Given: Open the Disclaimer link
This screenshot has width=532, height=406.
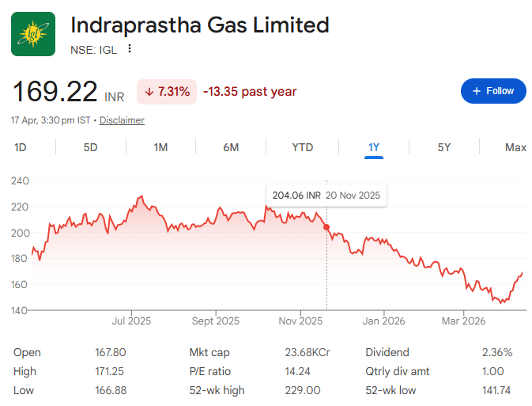Looking at the screenshot, I should tap(122, 120).
